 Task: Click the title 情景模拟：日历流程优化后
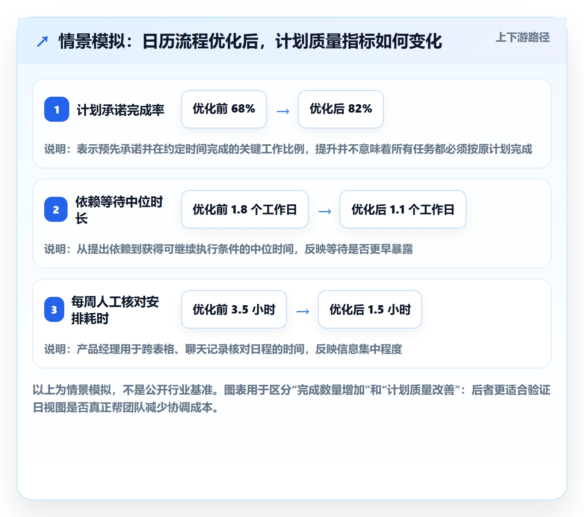[x=250, y=41]
